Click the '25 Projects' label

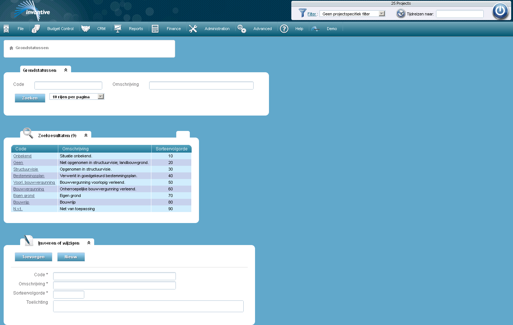tap(401, 3)
